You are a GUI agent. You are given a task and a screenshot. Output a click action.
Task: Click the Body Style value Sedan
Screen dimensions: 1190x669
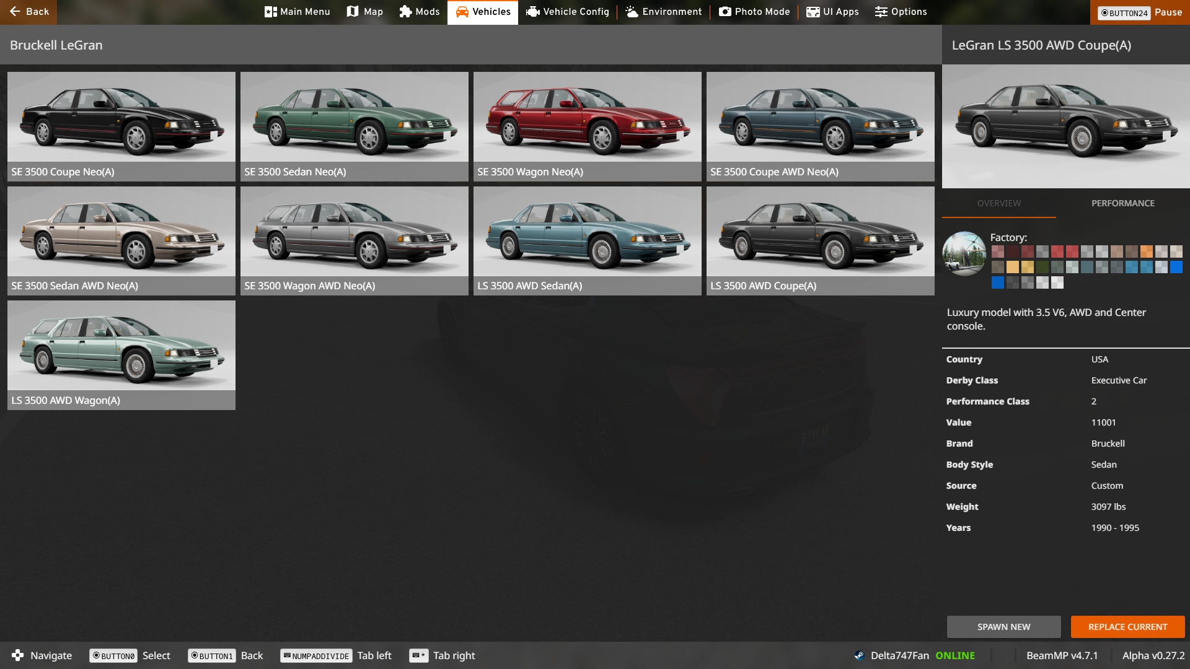tap(1104, 465)
